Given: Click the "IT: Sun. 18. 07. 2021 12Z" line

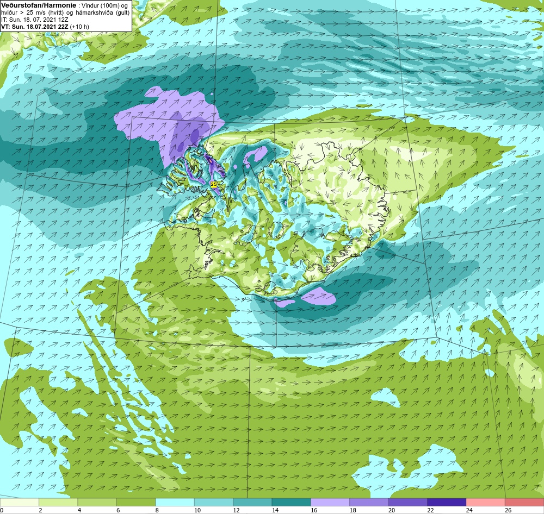Looking at the screenshot, I should (35, 20).
